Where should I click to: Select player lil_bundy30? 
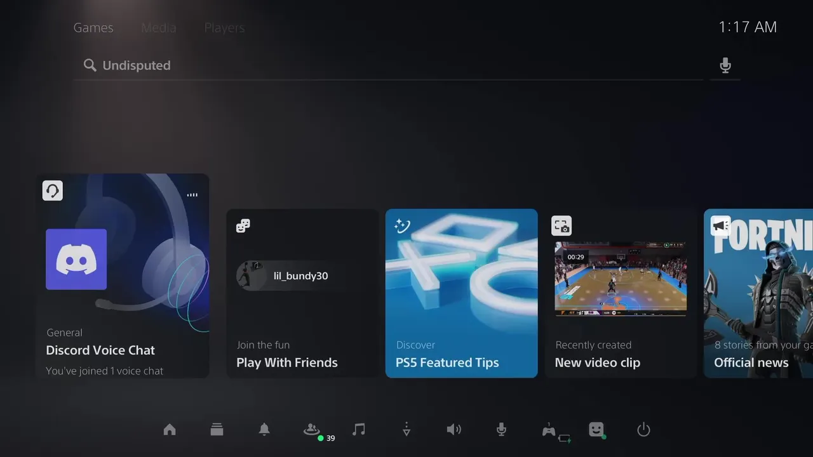click(302, 276)
